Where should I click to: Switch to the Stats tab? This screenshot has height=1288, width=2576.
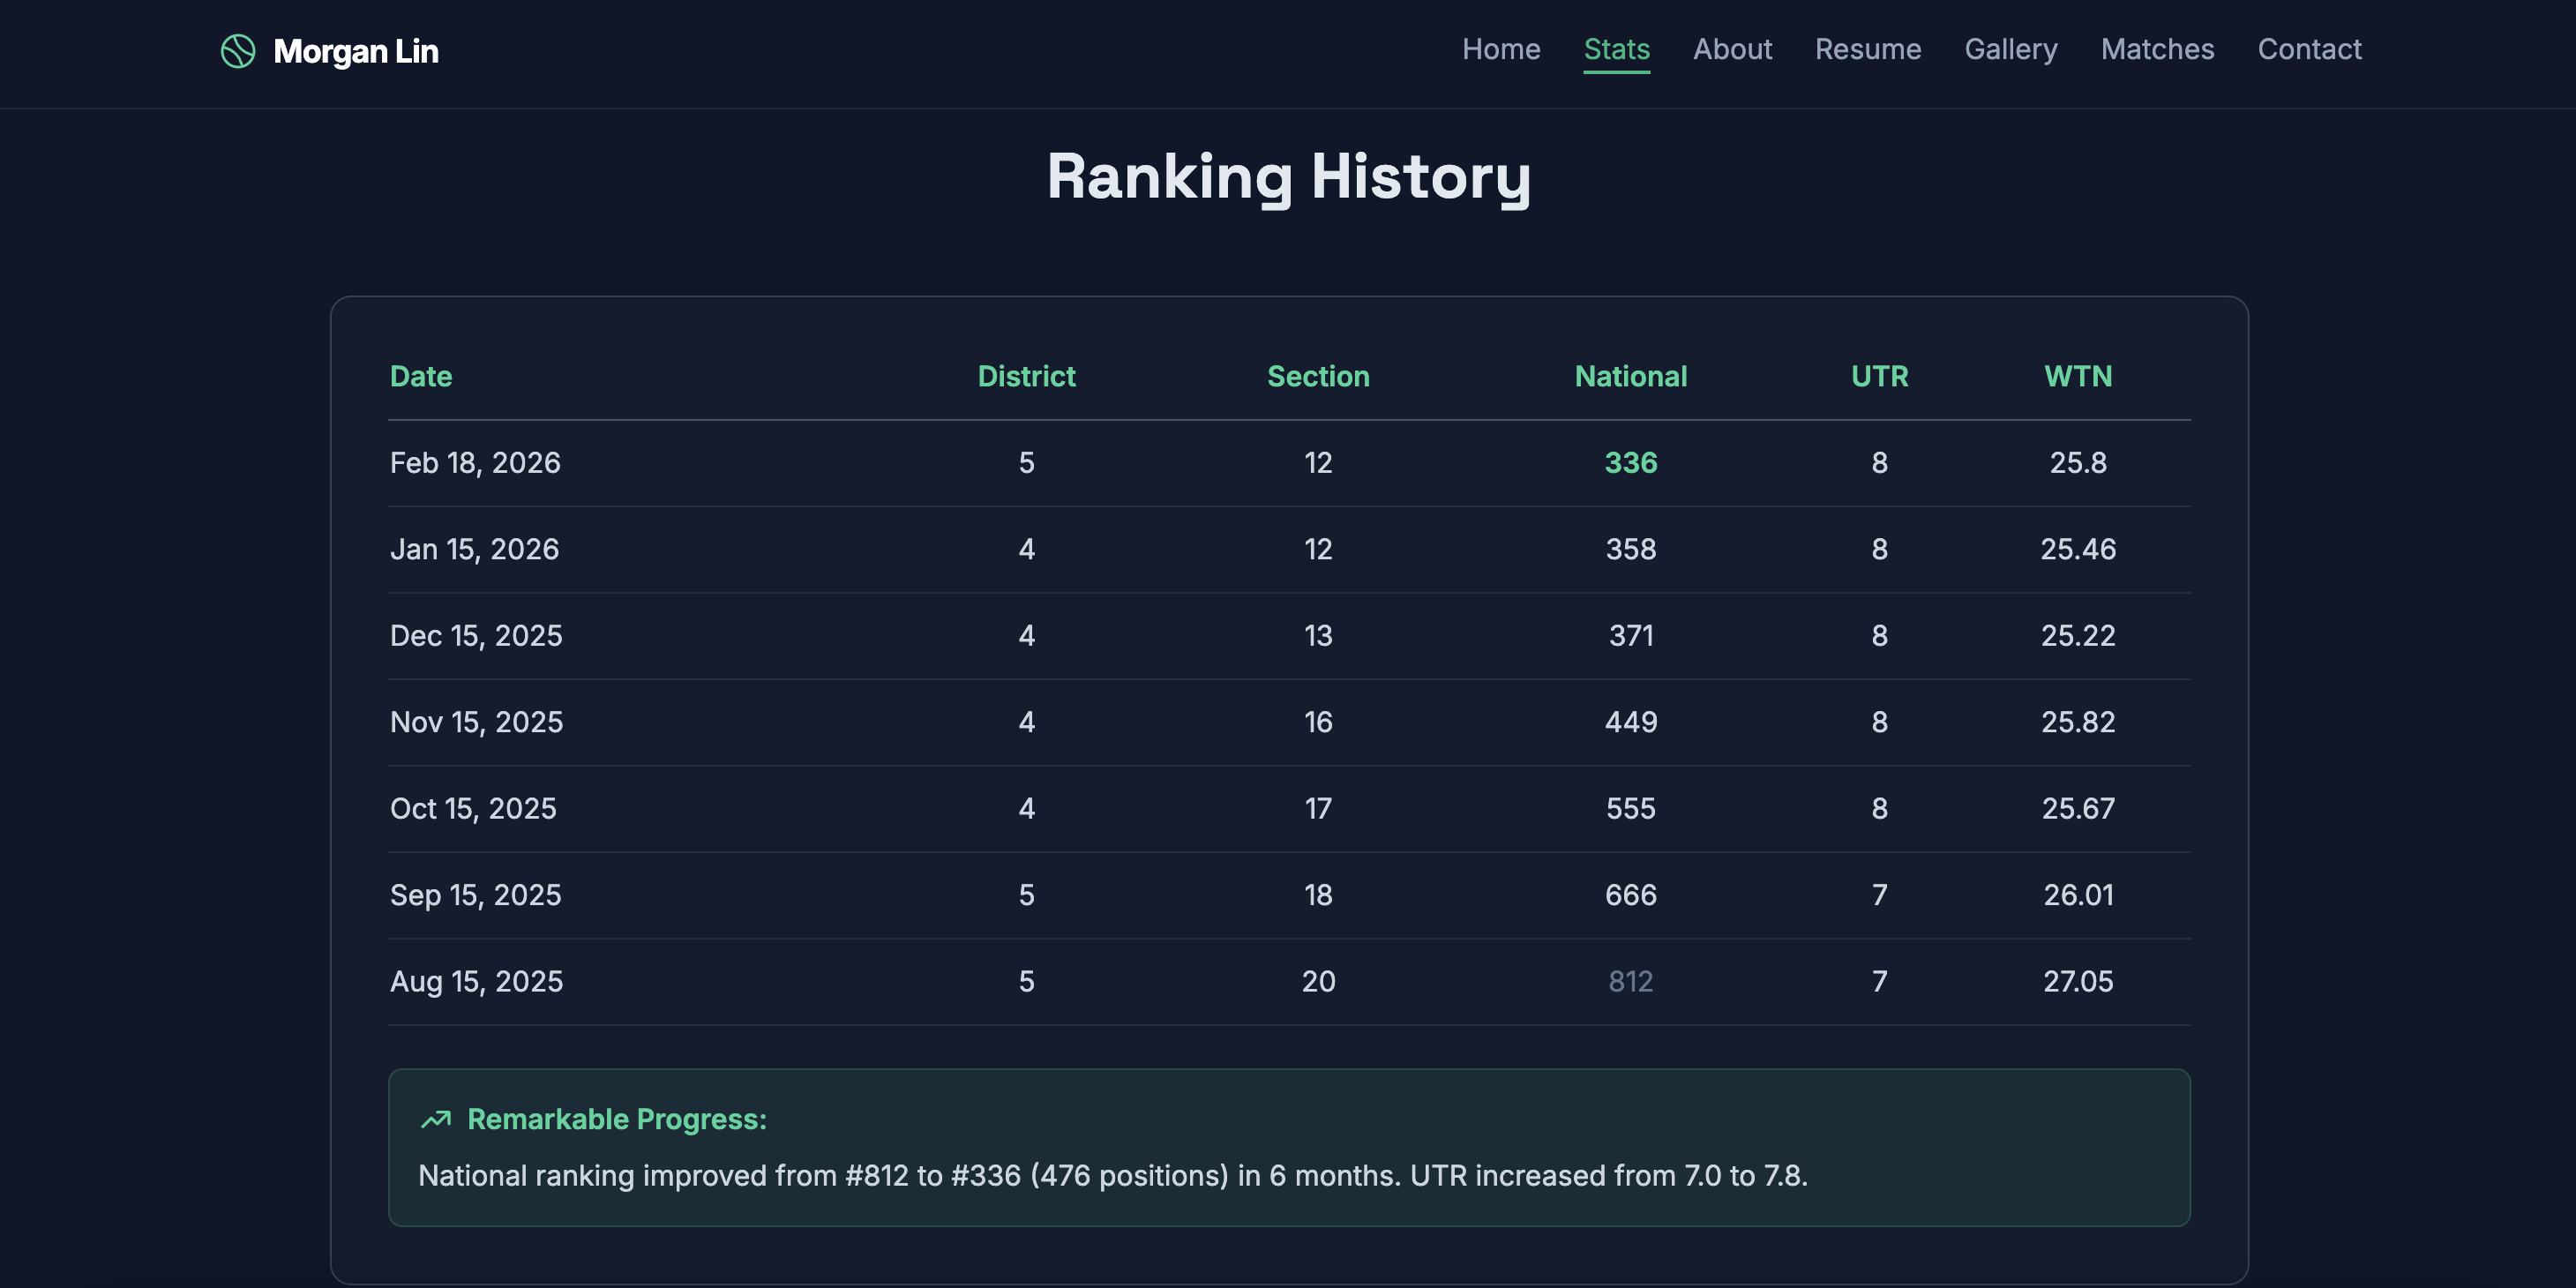click(x=1616, y=49)
